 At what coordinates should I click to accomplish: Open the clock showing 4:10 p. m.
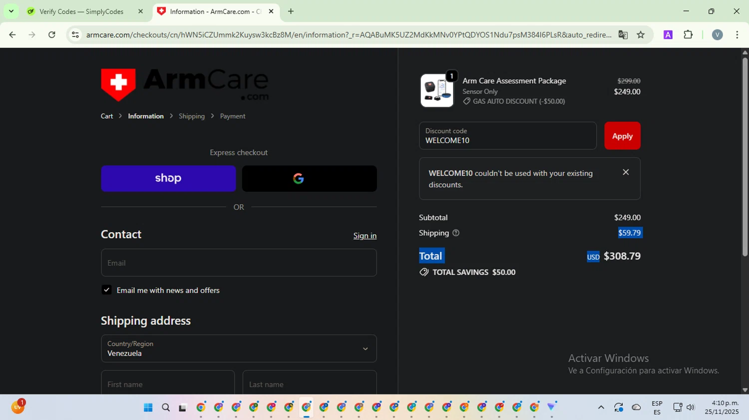tap(722, 408)
